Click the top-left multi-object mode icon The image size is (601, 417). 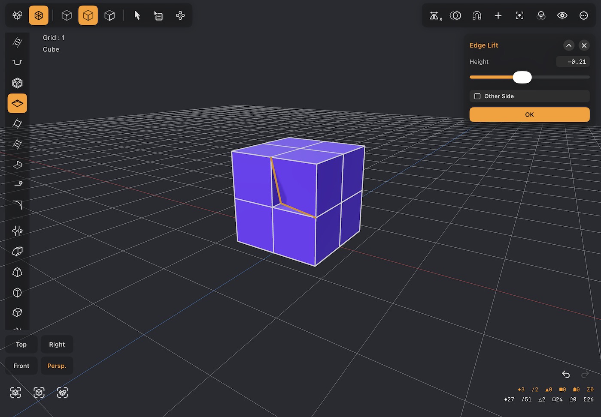click(x=17, y=15)
